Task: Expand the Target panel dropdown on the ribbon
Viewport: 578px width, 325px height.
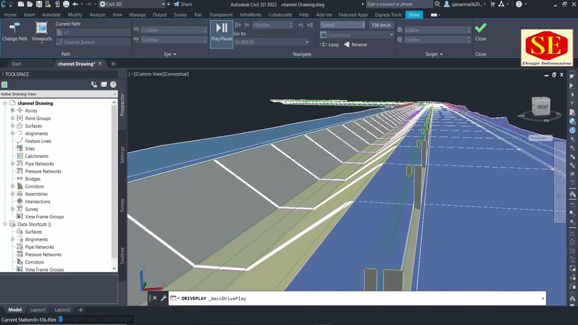Action: pos(433,54)
